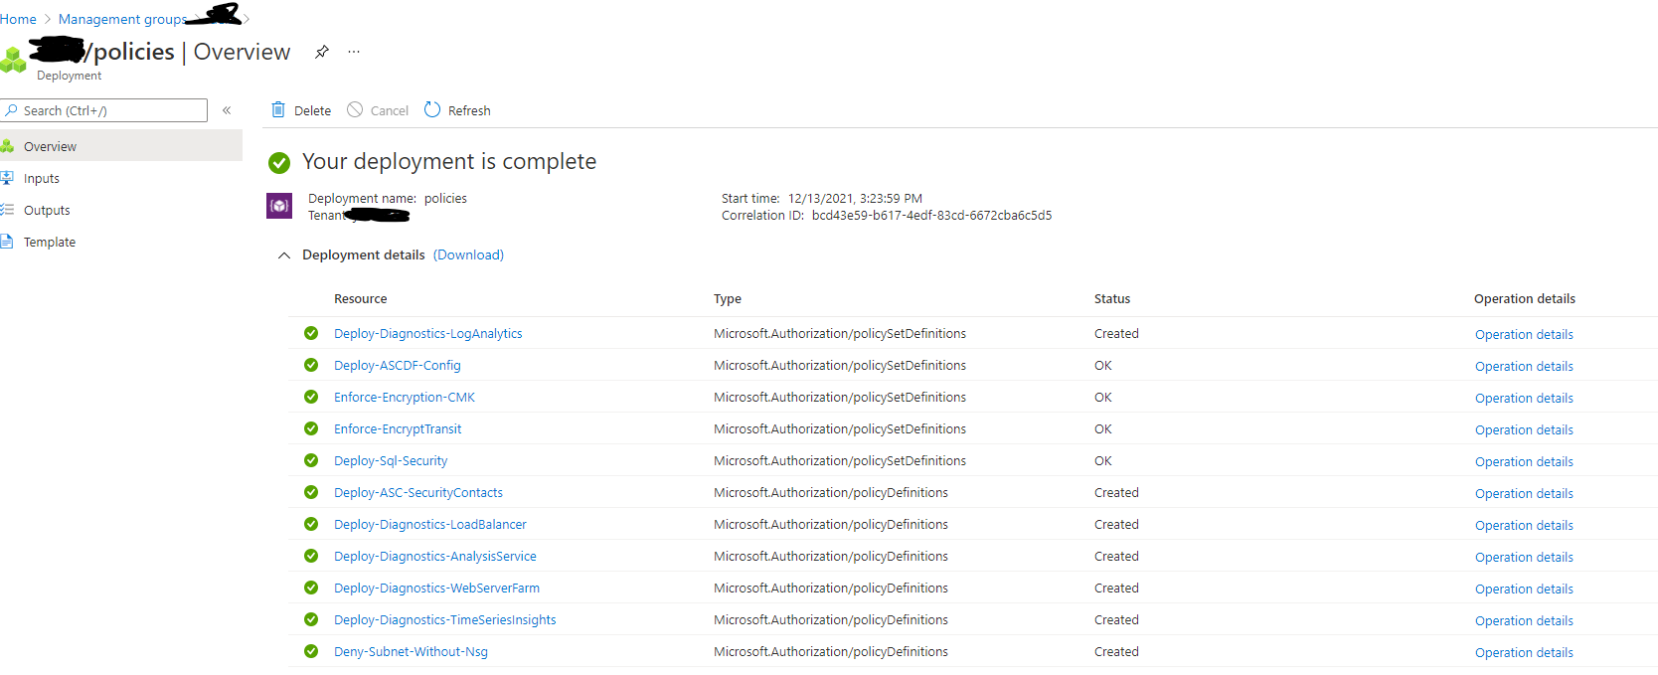Screen dimensions: 1658x675
Task: Open the Deploy-ASCDF-Config resource link
Action: 398,365
